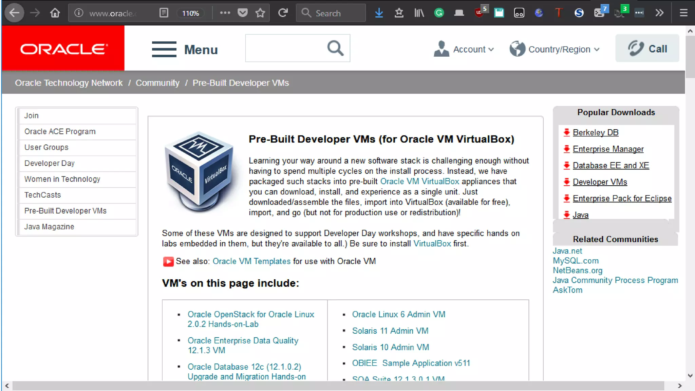Click the red T extension icon

click(x=559, y=13)
